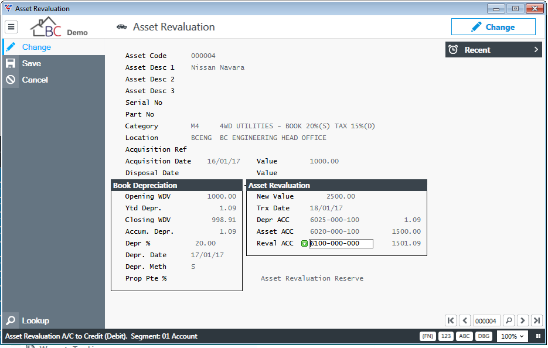Click location code BCENG

201,138
